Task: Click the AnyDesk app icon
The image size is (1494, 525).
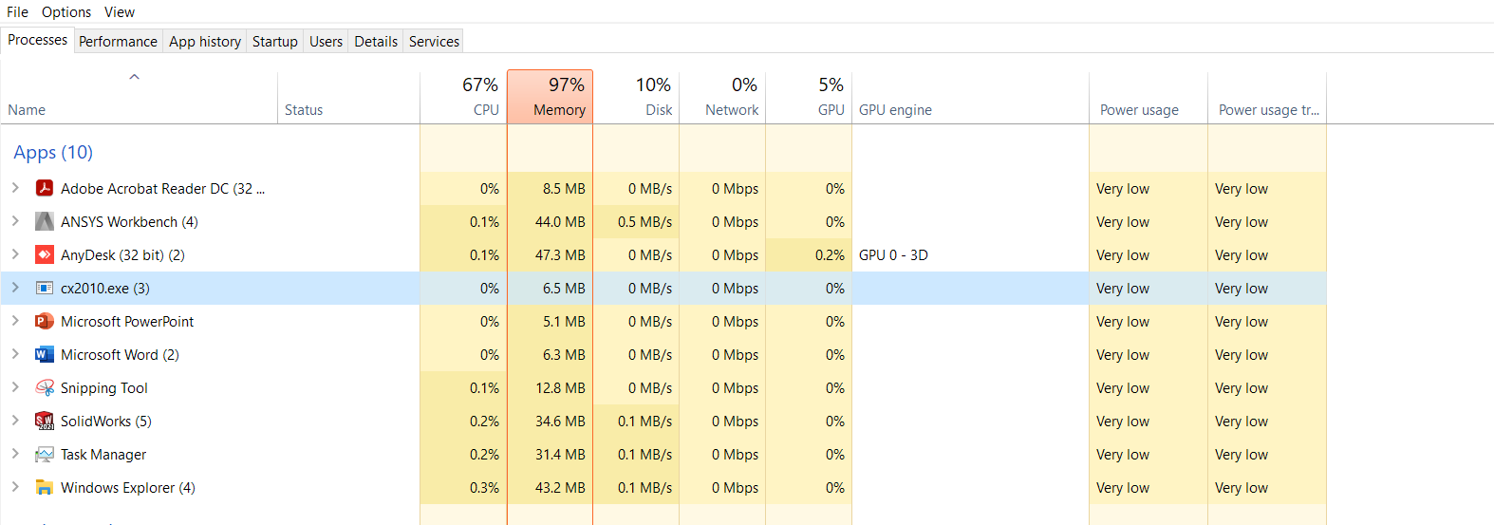Action: pos(44,254)
